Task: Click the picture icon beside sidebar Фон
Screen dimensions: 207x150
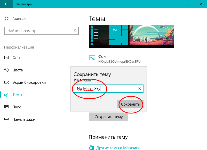Action: [6, 58]
